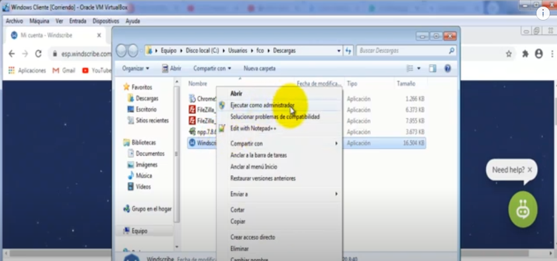
Task: Click the Explorer help question mark icon
Action: click(x=448, y=69)
